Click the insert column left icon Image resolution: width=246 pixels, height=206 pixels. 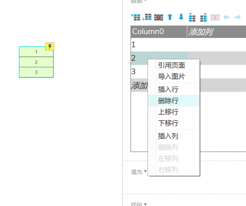point(192,17)
